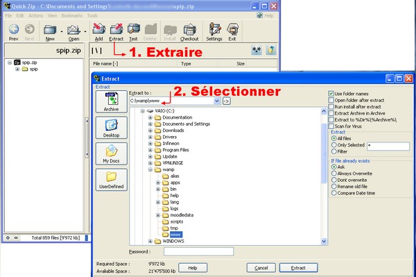
Task: Select the Desktop location shortcut
Action: [112, 128]
